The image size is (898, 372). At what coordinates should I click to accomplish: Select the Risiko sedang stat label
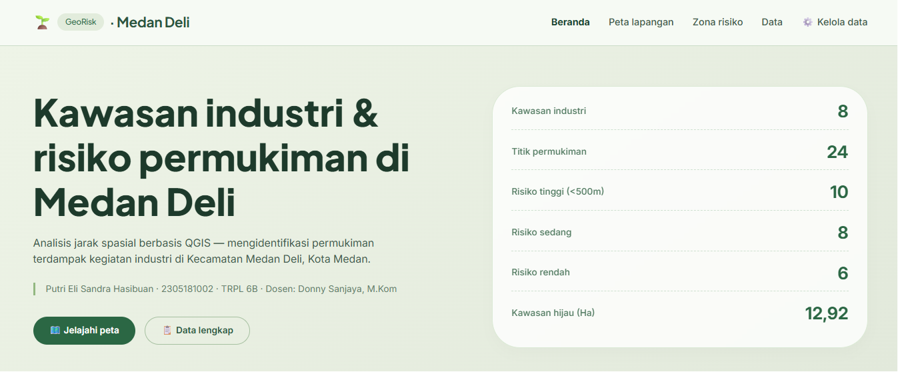[x=541, y=233]
